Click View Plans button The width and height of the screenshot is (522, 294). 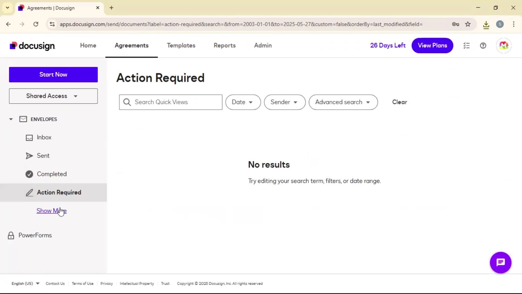432,45
